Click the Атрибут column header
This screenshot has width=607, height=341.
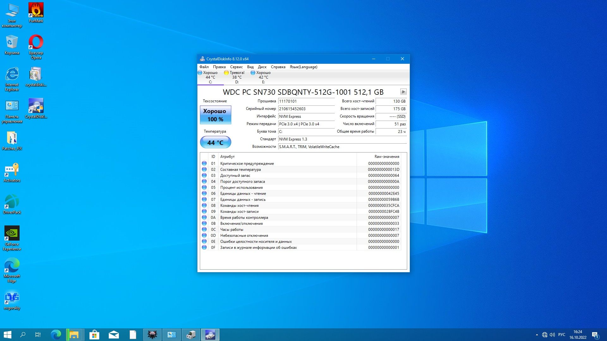[x=287, y=157]
